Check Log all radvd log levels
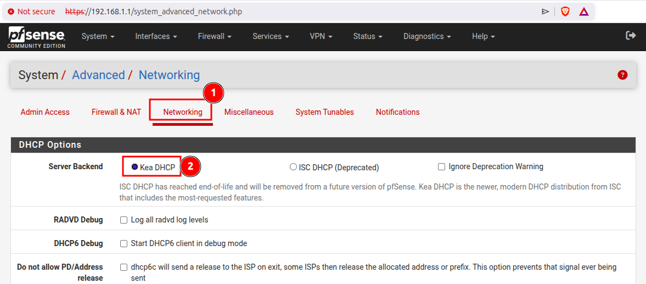 pos(123,220)
